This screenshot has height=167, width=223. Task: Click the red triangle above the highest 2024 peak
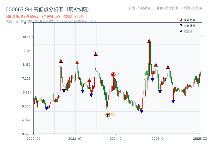(149, 41)
